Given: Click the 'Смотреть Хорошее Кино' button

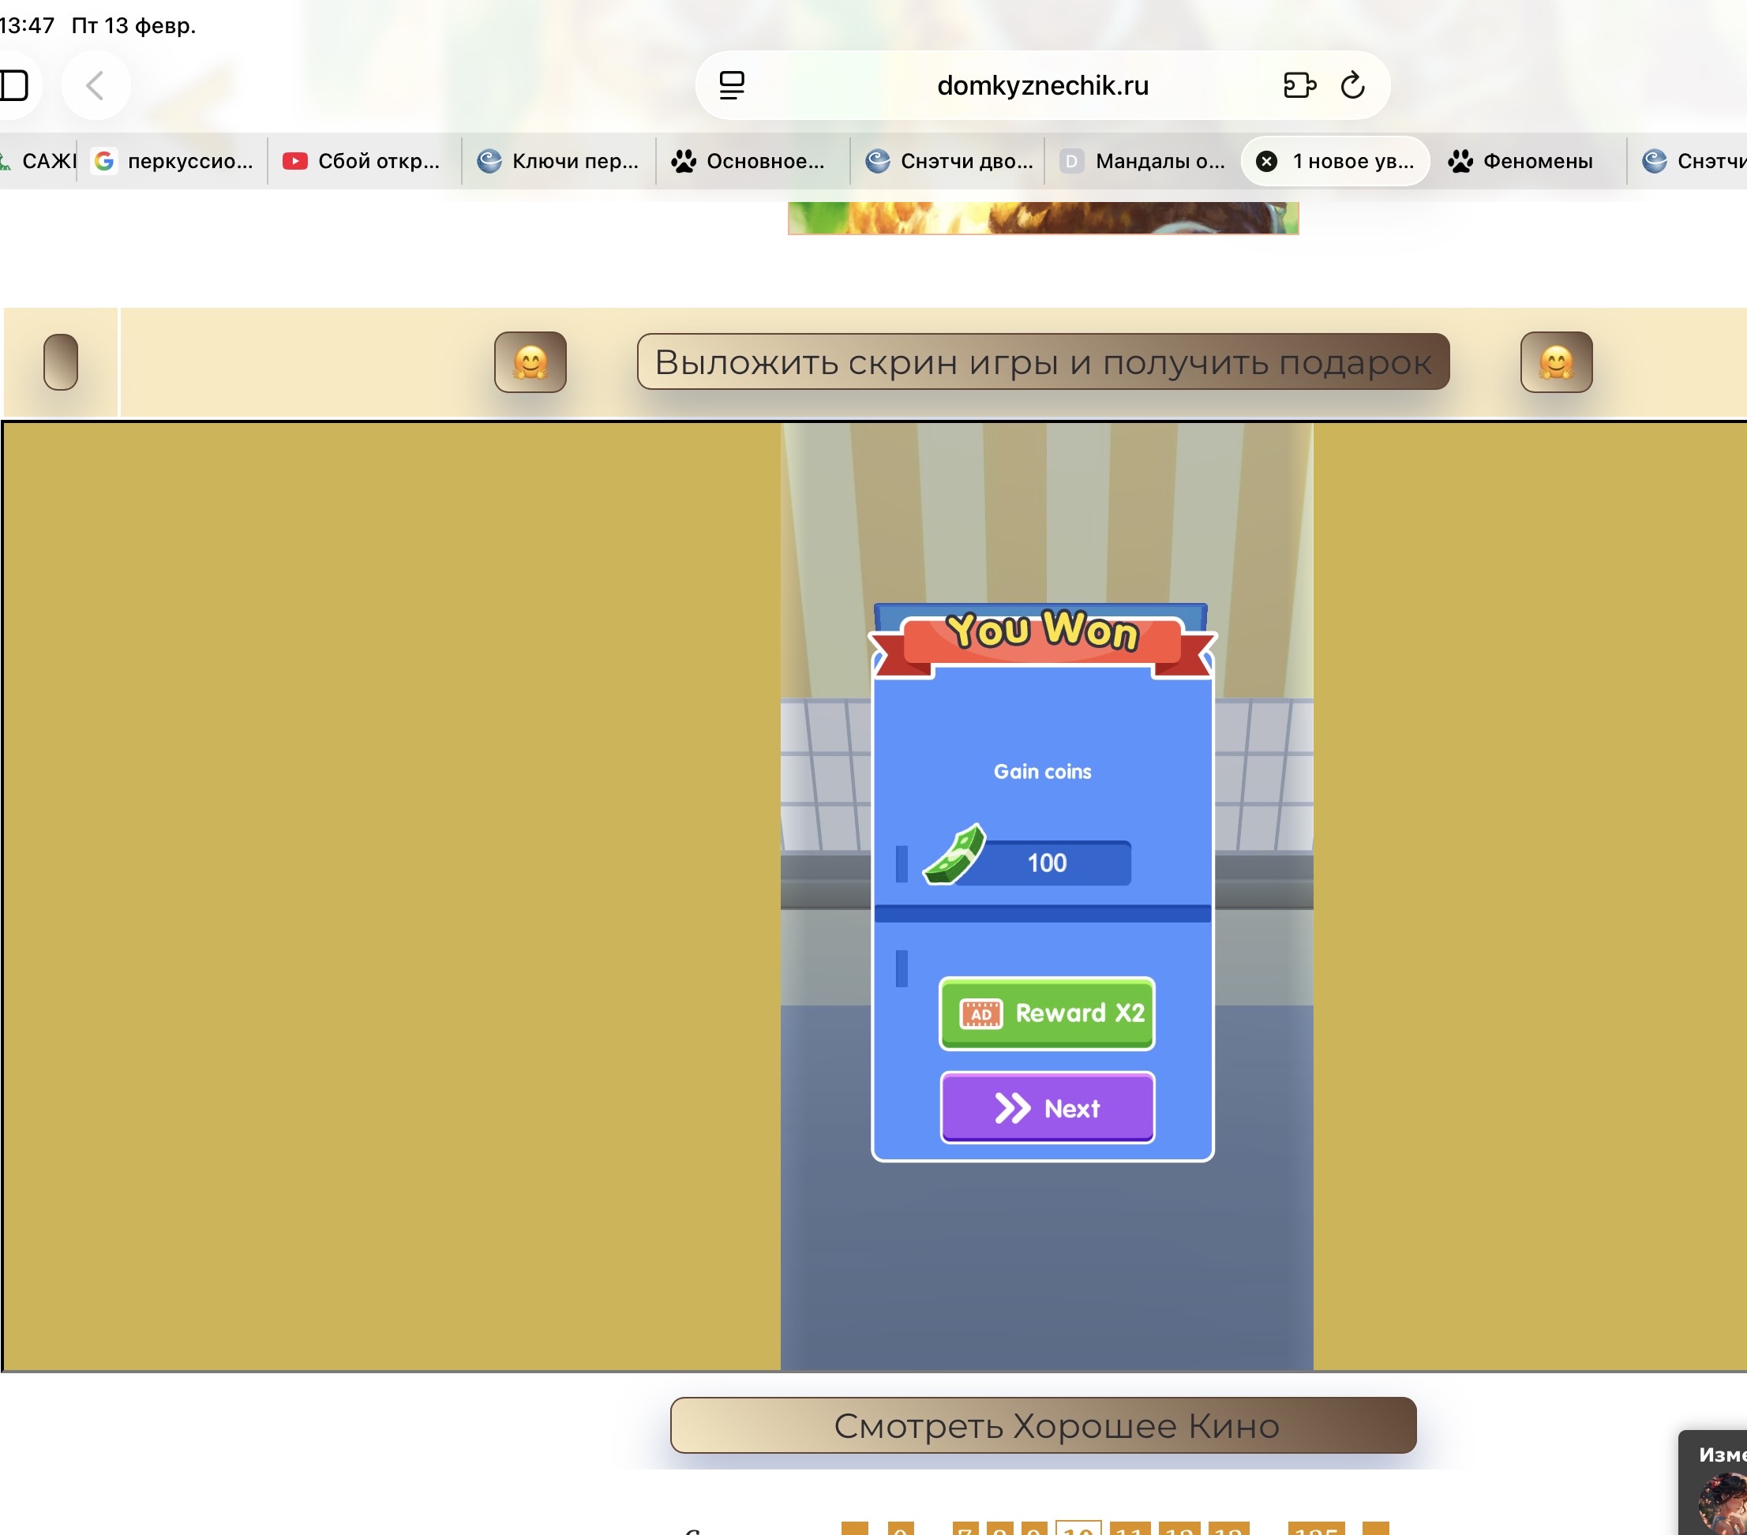Looking at the screenshot, I should pos(1043,1425).
